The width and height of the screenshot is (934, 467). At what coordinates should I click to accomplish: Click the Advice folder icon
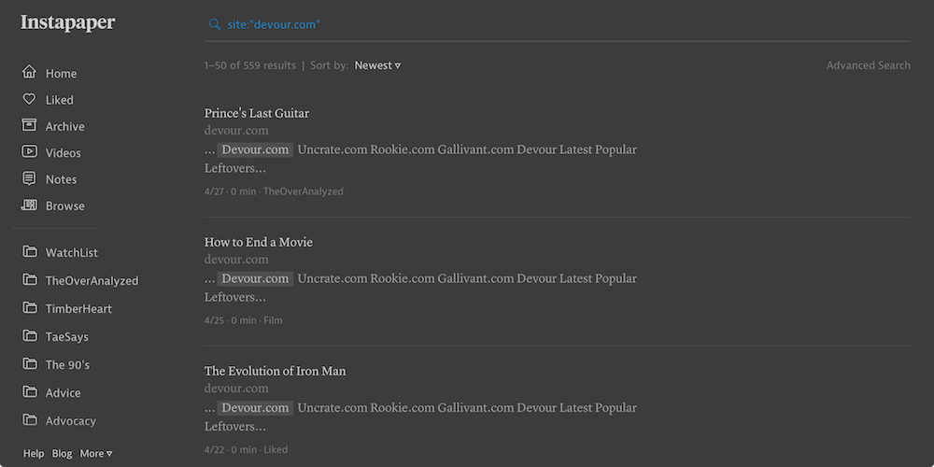pyautogui.click(x=30, y=391)
